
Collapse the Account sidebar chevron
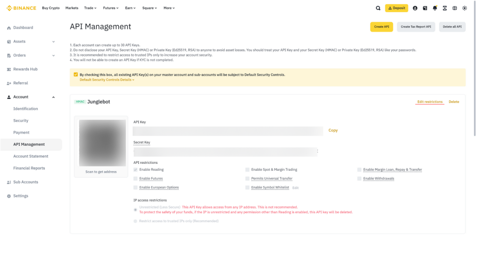point(54,97)
